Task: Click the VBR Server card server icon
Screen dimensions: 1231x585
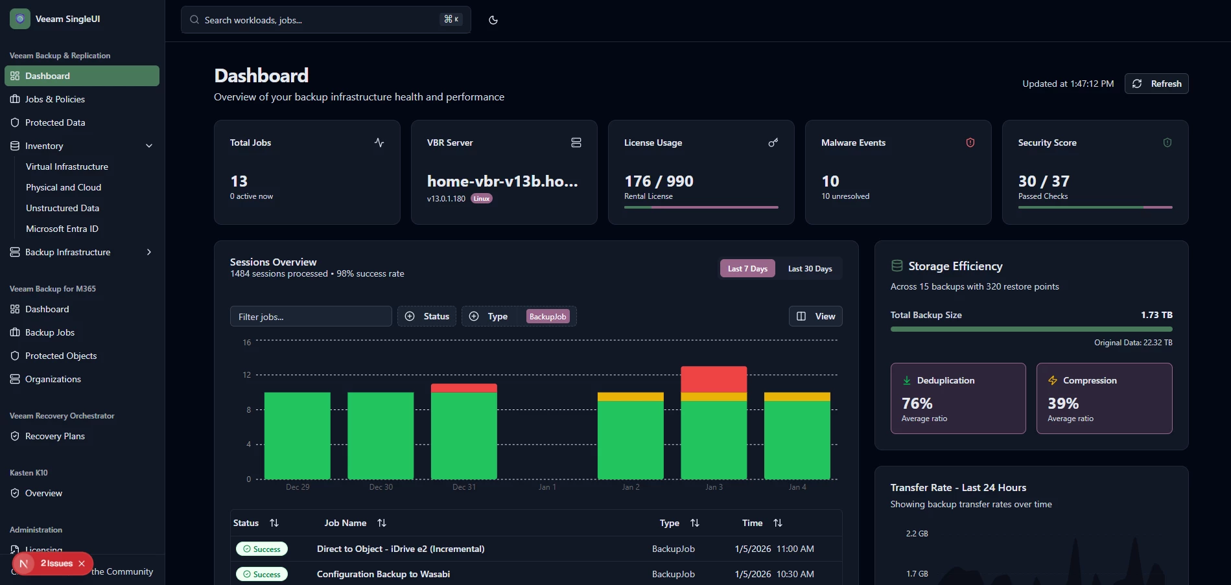Action: pos(576,143)
